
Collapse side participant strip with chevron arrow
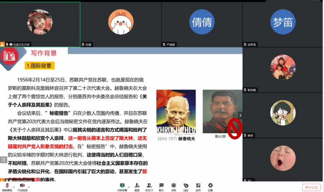coord(240,115)
